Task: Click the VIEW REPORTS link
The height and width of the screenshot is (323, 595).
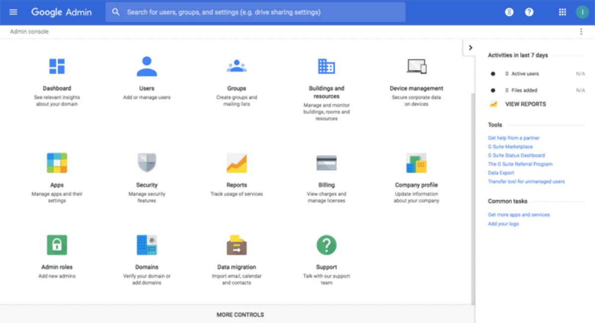Action: coord(525,104)
